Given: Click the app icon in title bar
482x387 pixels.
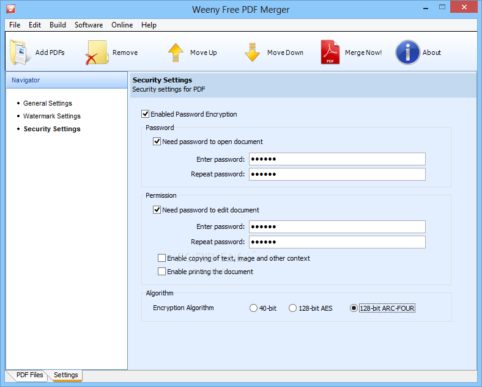Looking at the screenshot, I should click(11, 9).
